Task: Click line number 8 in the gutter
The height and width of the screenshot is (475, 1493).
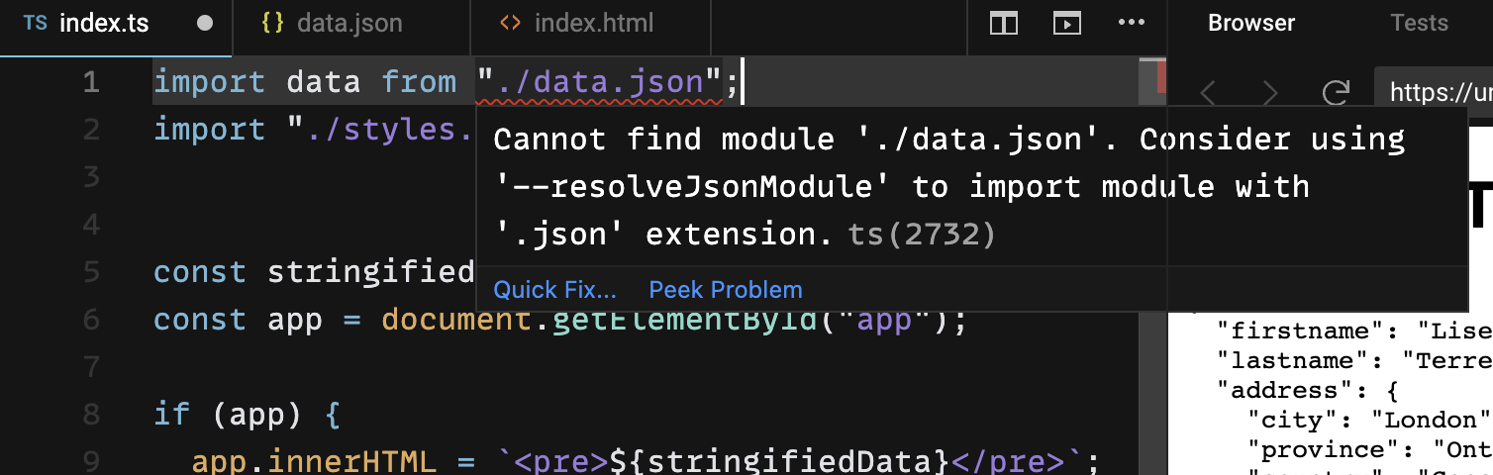Action: coord(90,414)
